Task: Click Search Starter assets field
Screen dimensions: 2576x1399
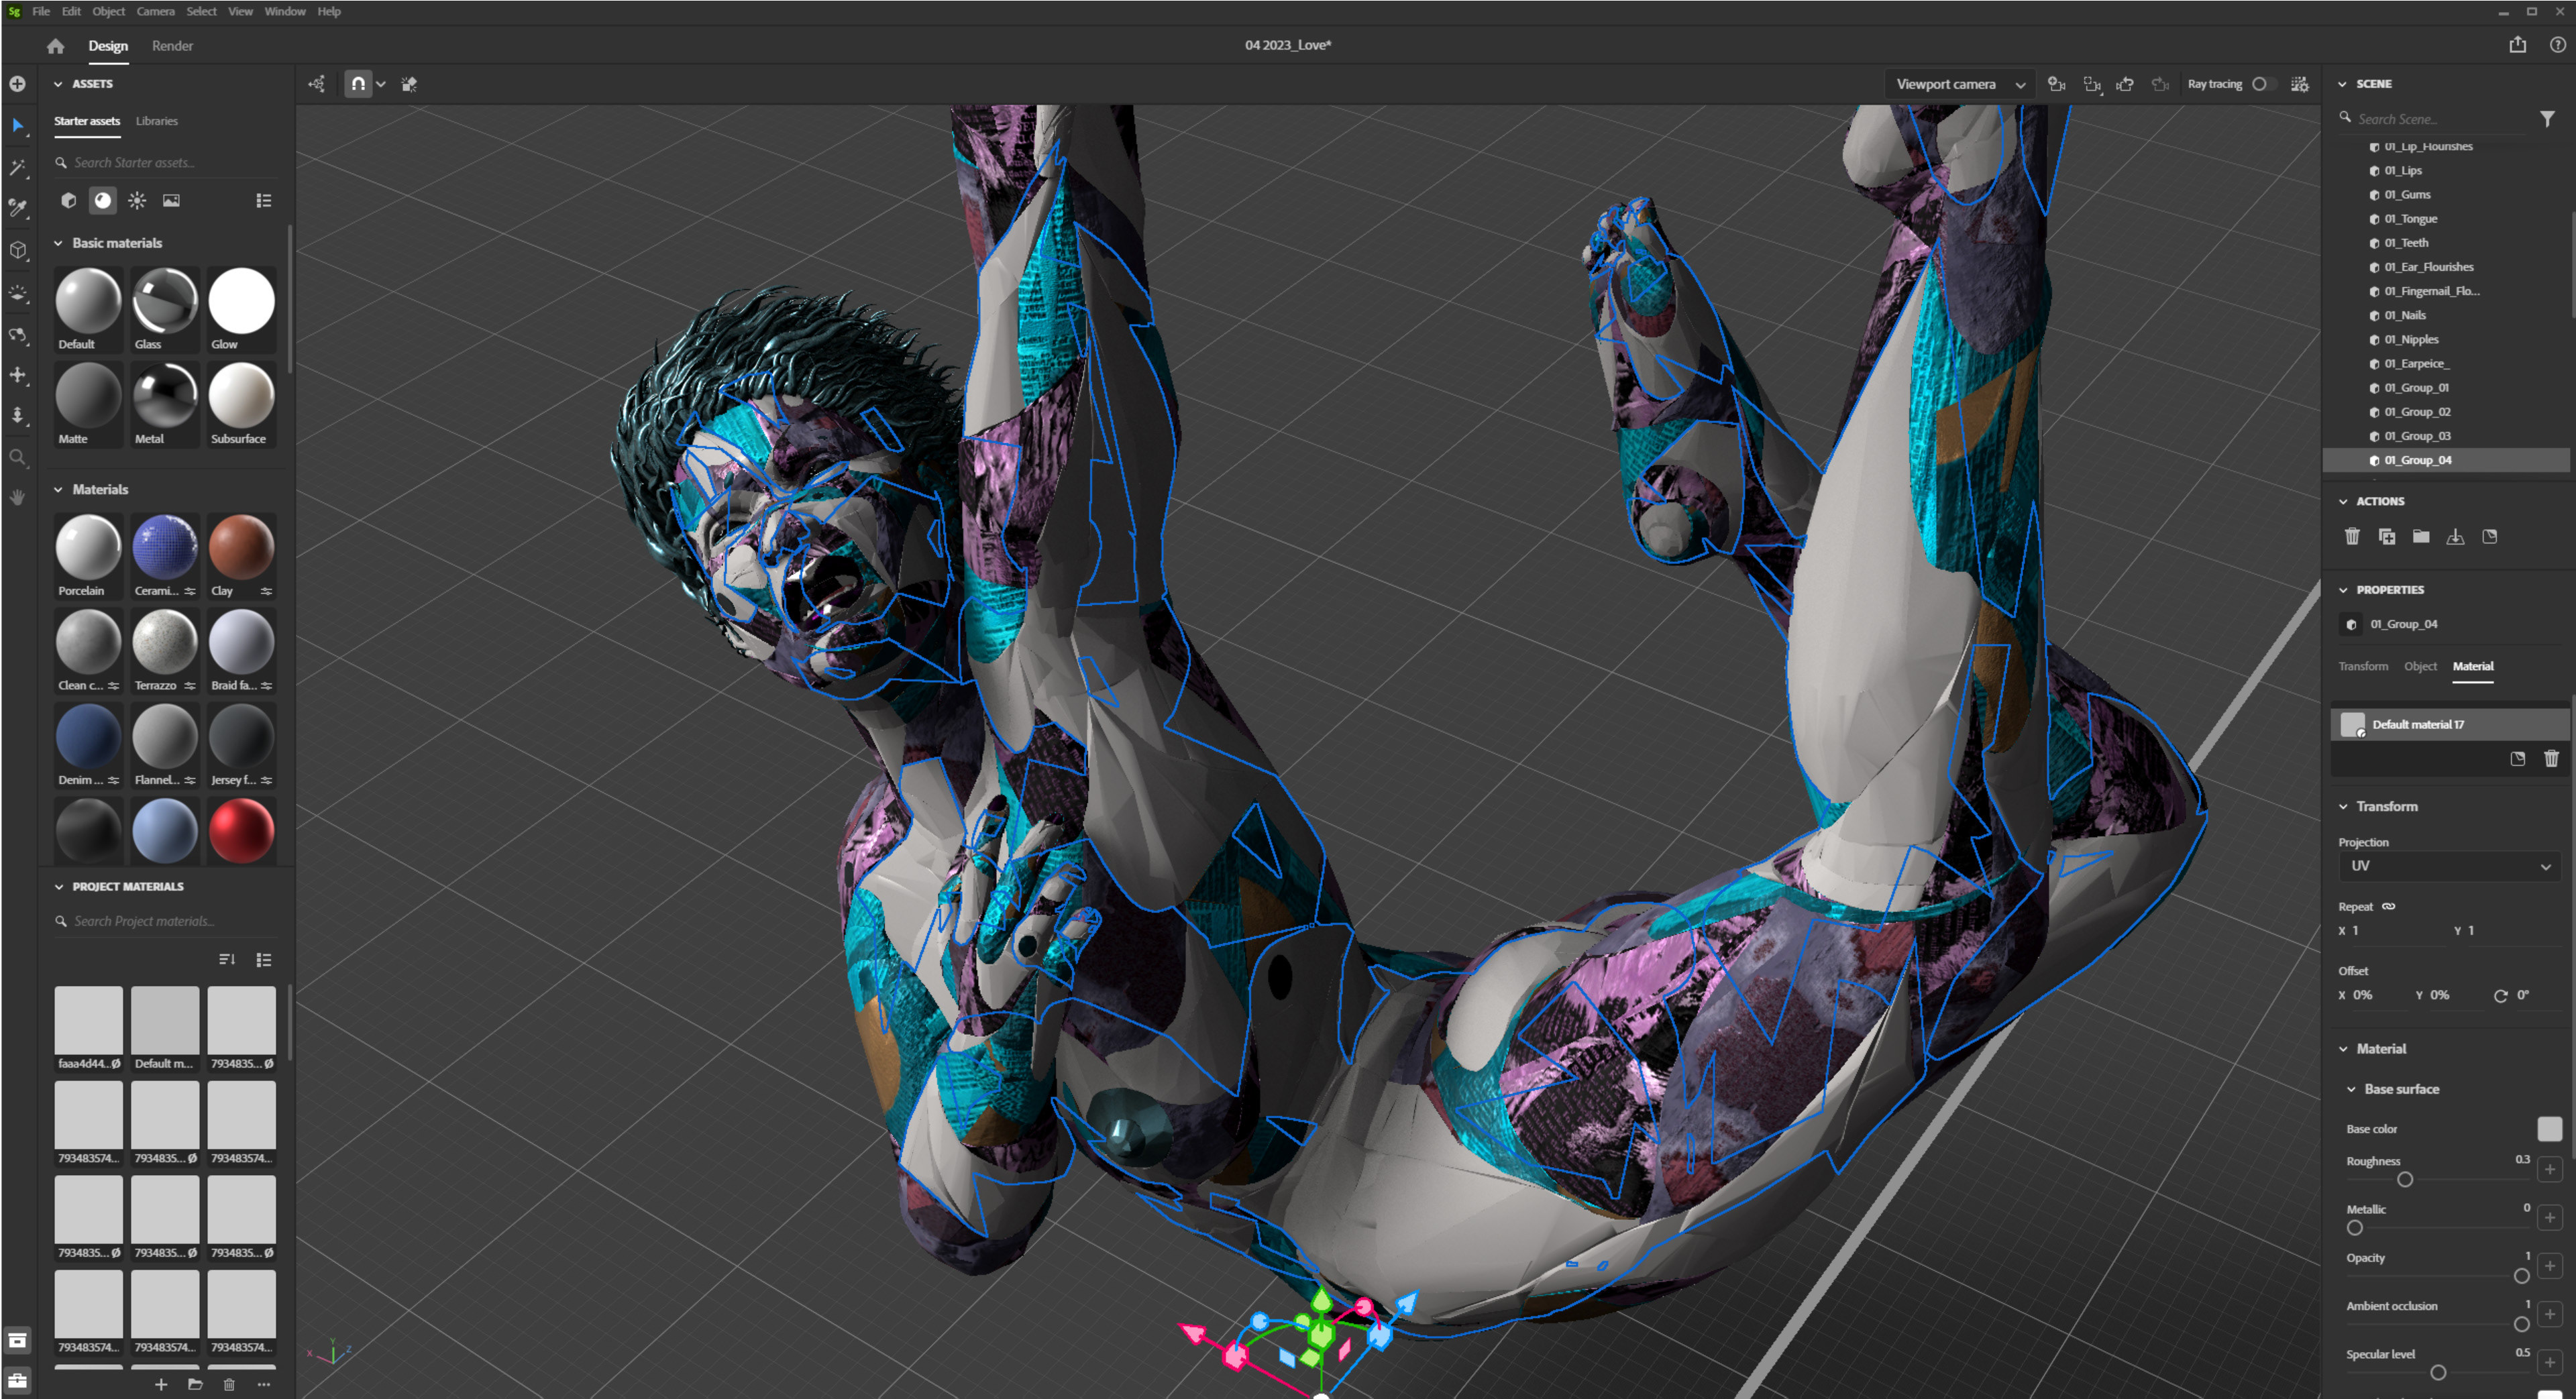Action: [167, 162]
